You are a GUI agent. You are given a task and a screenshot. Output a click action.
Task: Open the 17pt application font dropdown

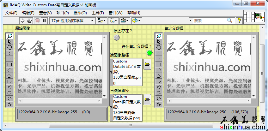click(72, 21)
